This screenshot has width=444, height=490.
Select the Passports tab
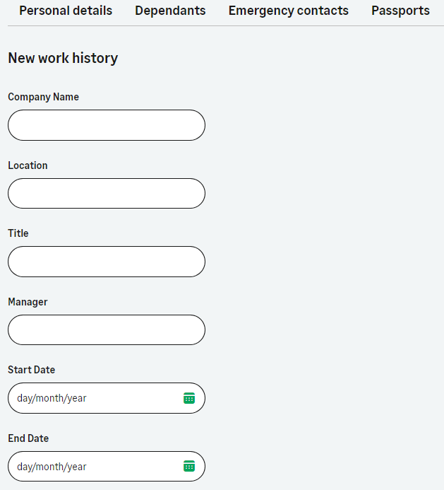coord(400,11)
